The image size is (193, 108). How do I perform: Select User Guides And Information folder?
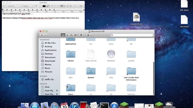[x=131, y=71]
